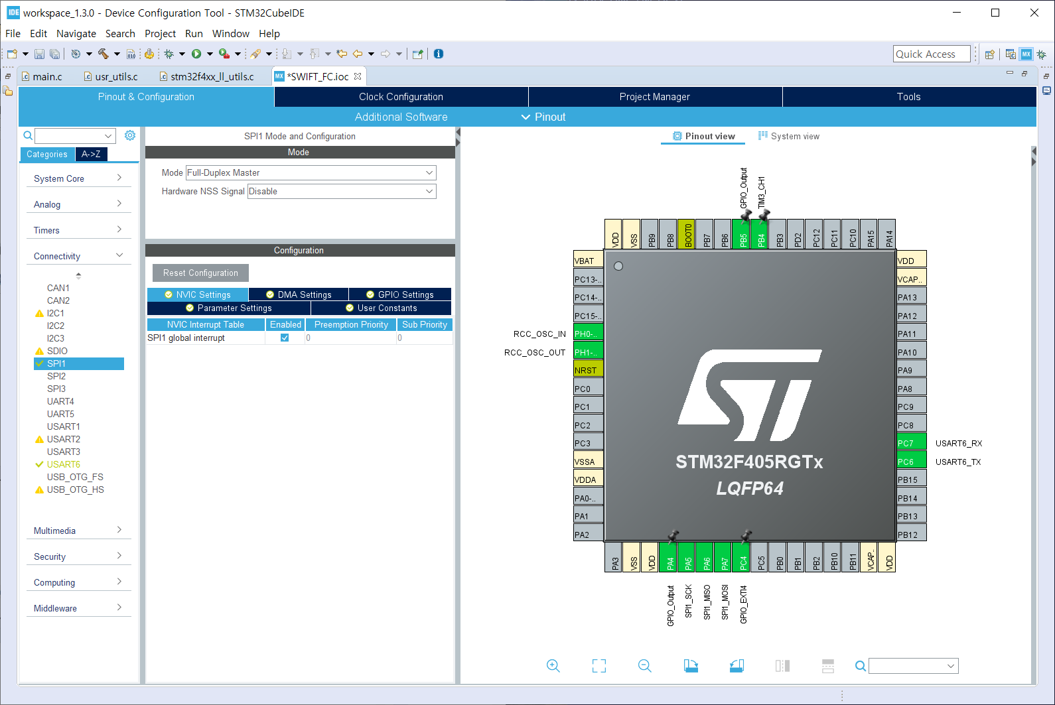1055x705 pixels.
Task: Switch to the System view tab
Action: click(x=789, y=136)
